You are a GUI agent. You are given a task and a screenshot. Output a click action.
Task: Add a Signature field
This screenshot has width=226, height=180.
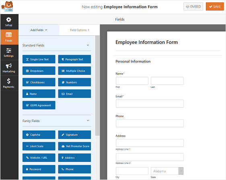[74, 134]
